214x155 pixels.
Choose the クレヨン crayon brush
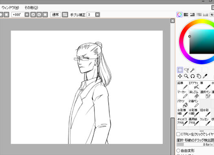tap(205, 121)
